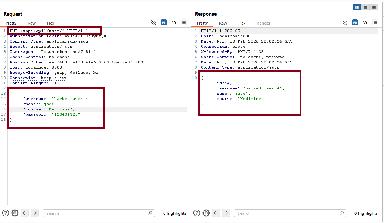Toggle \n non-printable characters in Response
Screen dimensions: 384x223
(x=365, y=22)
